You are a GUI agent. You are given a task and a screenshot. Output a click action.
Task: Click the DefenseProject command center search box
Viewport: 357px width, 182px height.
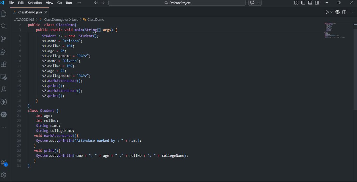(x=177, y=3)
